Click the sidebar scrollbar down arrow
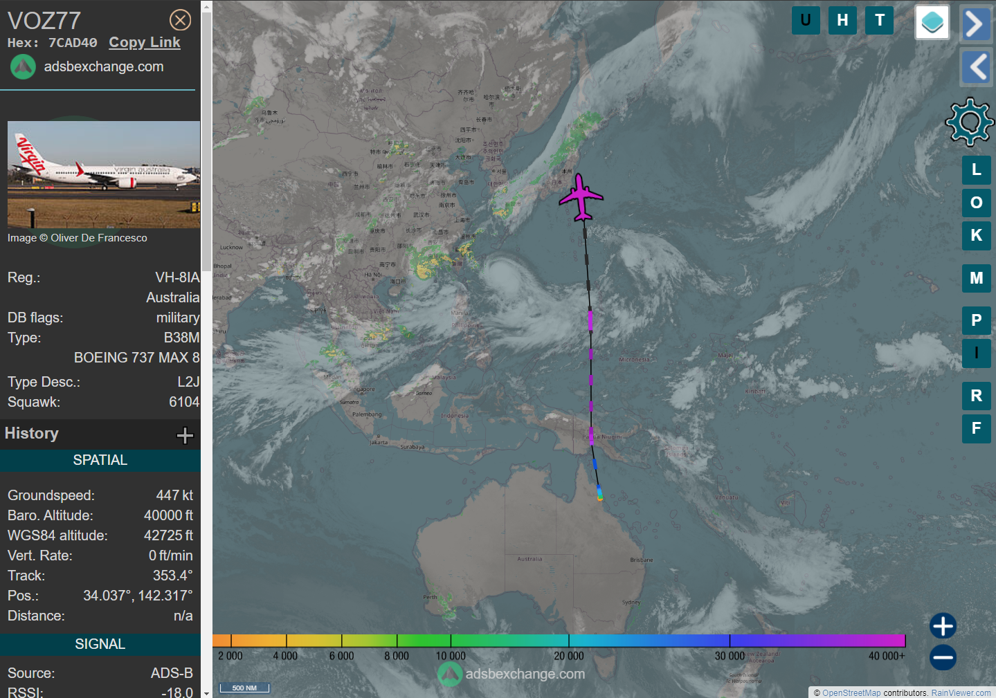The width and height of the screenshot is (996, 698). (206, 692)
